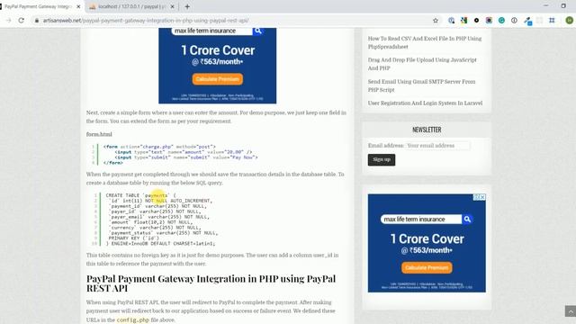
Task: Click the address bar URL
Action: pos(146,21)
